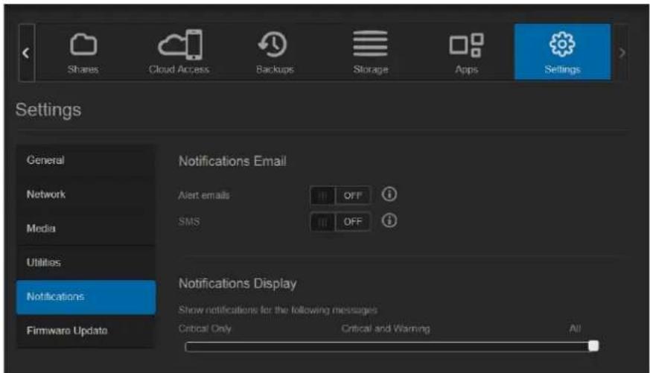Select the Notifications settings tab

pos(86,297)
